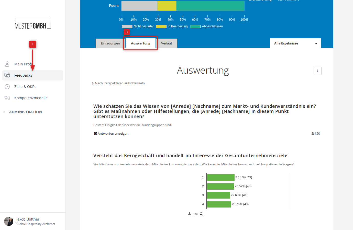Open Mein Profil in the sidebar
353x230 pixels.
coord(32,64)
